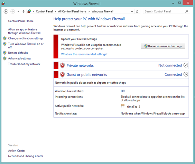Refresh the Windows Firewall page
195x164 pixels.
click(137, 11)
